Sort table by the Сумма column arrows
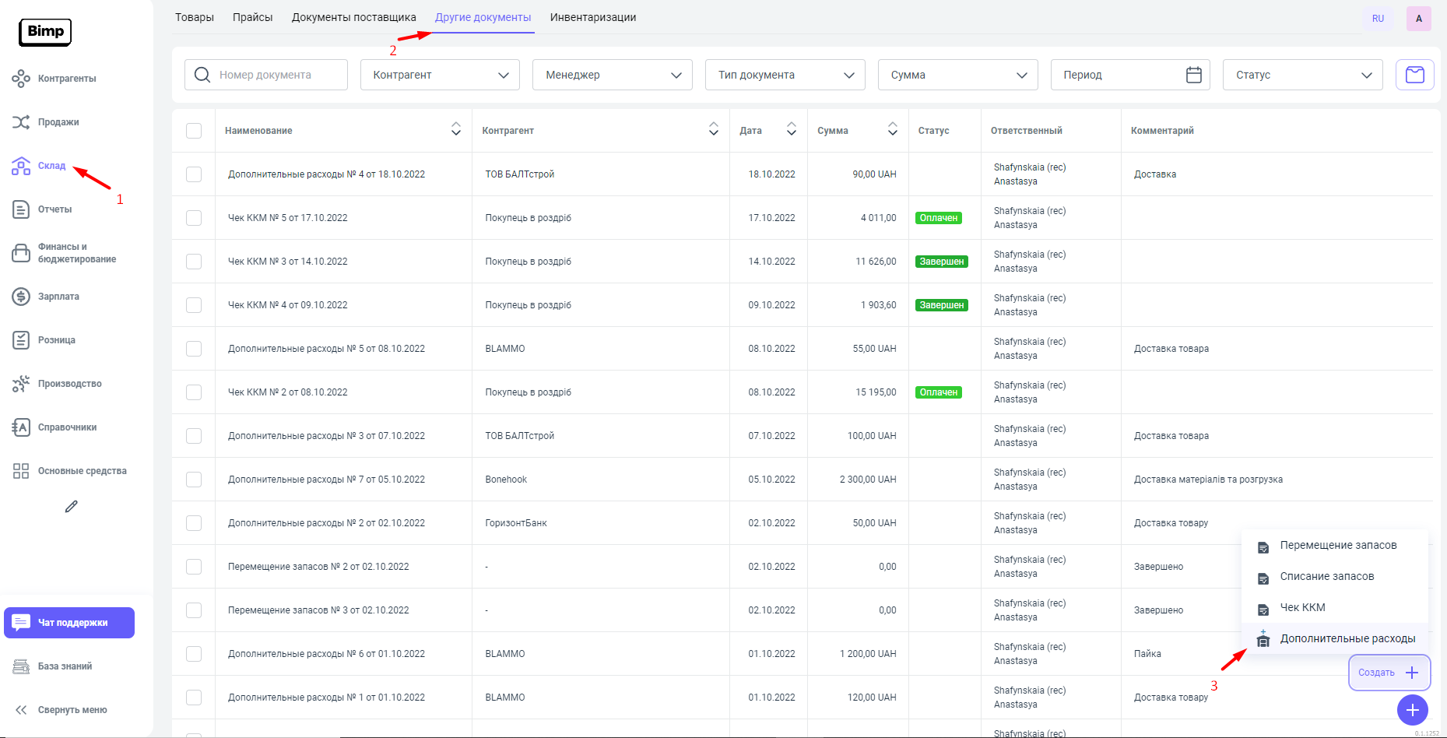The image size is (1447, 738). 893,130
